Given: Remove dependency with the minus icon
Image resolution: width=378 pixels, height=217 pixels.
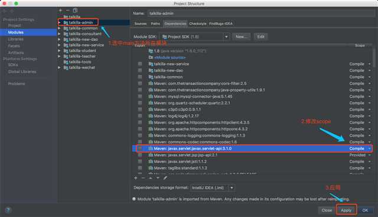Looking at the screenshot, I should [143, 178].
